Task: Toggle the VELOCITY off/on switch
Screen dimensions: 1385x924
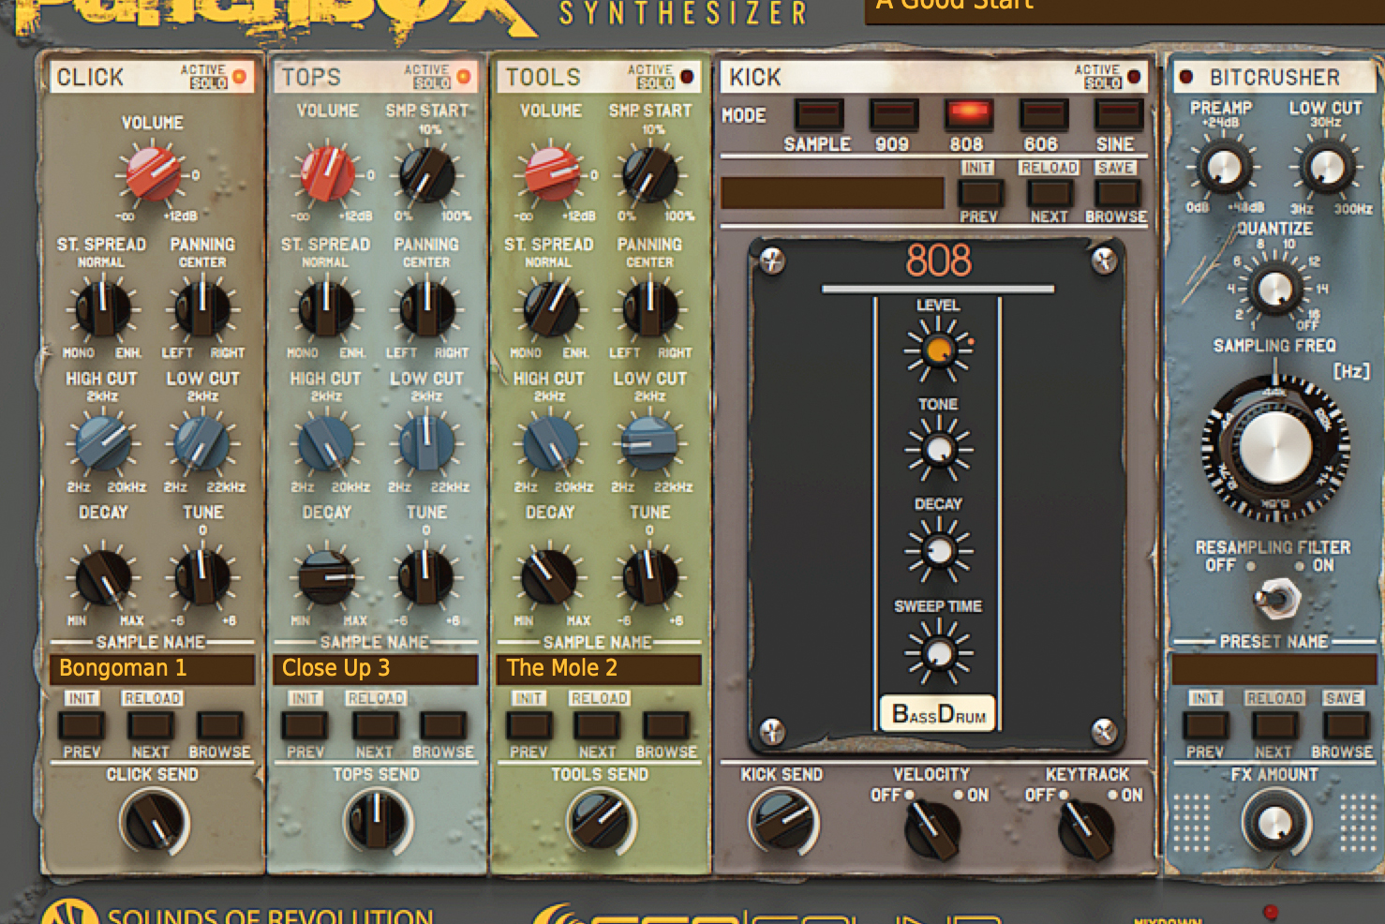Action: coord(931,828)
